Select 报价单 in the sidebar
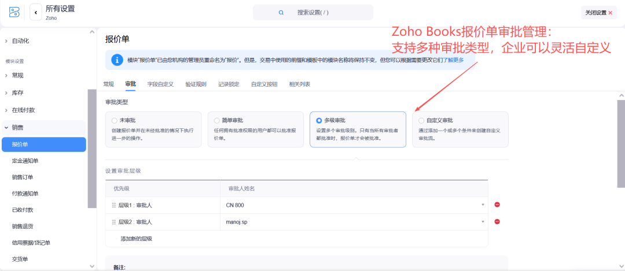 pos(44,144)
